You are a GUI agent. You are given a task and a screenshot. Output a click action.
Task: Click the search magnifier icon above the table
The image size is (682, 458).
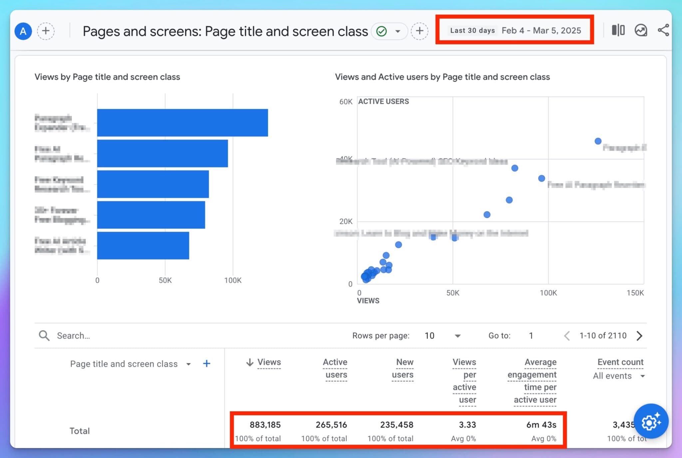point(44,336)
